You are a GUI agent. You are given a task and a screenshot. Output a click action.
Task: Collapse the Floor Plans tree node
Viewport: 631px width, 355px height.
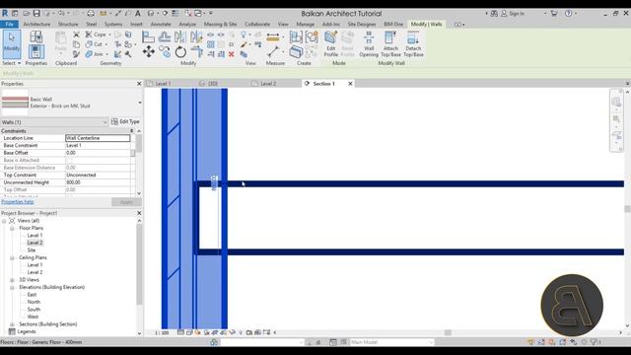tap(12, 228)
